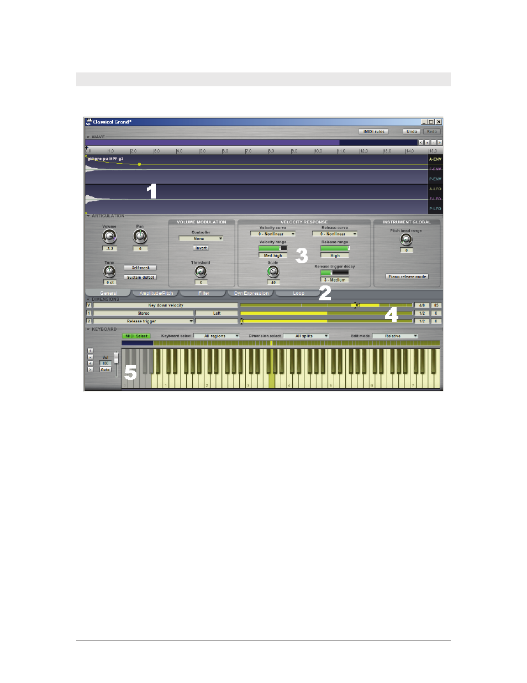Adjust the Release range slider
Image resolution: width=527 pixels, height=683 pixels.
335,248
